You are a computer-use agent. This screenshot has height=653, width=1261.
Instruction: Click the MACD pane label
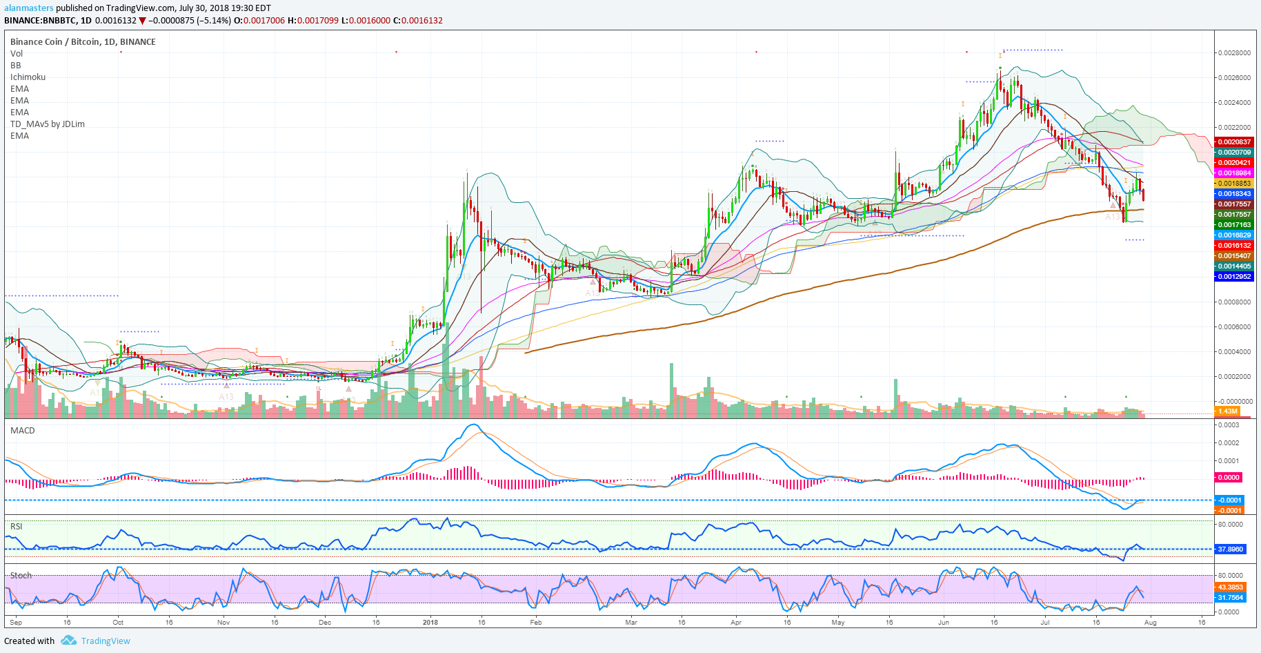tap(23, 430)
